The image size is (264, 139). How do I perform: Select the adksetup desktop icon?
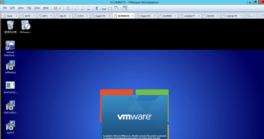(x=10, y=67)
